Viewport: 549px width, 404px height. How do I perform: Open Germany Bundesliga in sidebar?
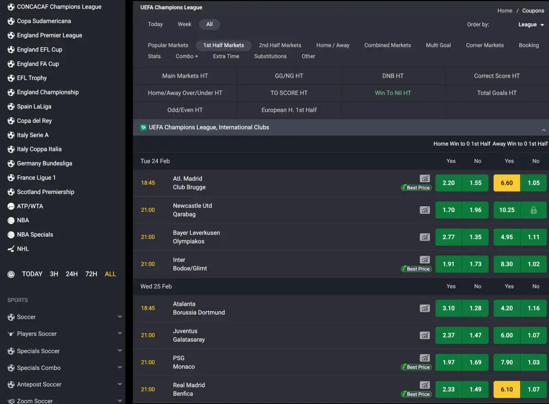44,163
